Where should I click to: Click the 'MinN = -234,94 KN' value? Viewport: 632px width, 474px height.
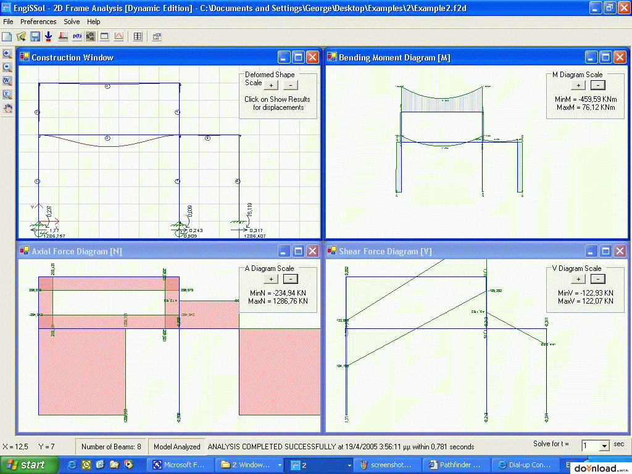[278, 293]
